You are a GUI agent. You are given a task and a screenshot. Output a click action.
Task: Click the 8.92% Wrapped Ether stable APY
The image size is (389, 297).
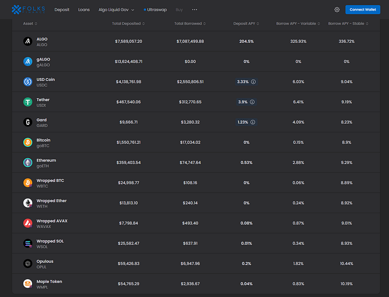(347, 203)
